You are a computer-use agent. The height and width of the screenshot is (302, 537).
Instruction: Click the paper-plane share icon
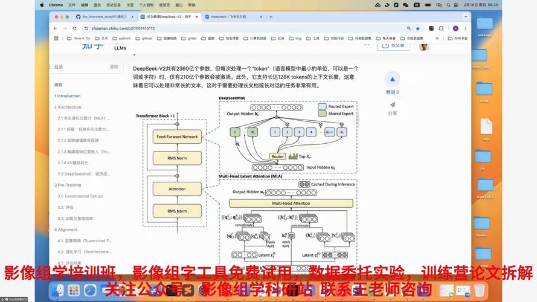[x=393, y=104]
